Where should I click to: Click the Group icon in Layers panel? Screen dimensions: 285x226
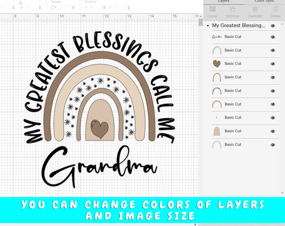(213, 9)
